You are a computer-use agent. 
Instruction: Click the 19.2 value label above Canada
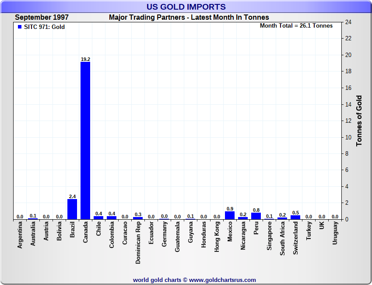point(85,59)
